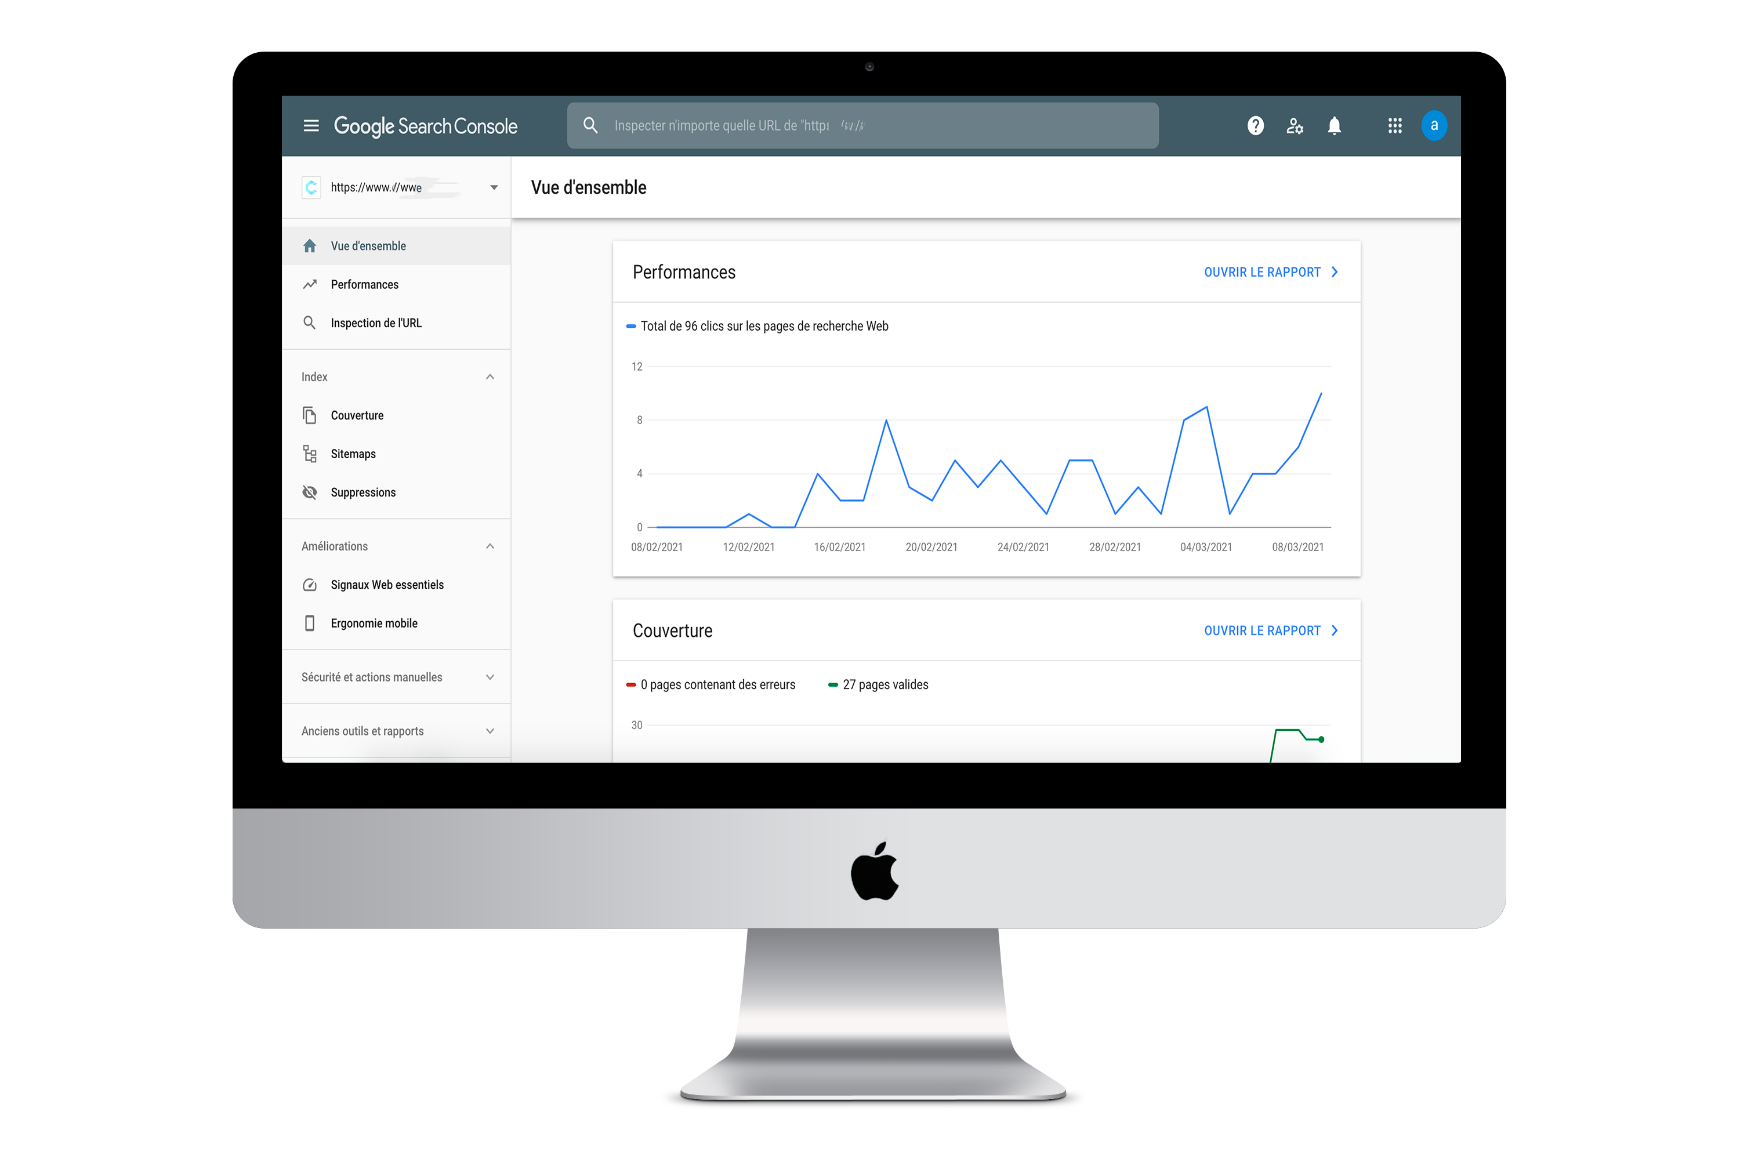The height and width of the screenshot is (1160, 1740).
Task: Select the Performances menu item
Action: (x=364, y=284)
